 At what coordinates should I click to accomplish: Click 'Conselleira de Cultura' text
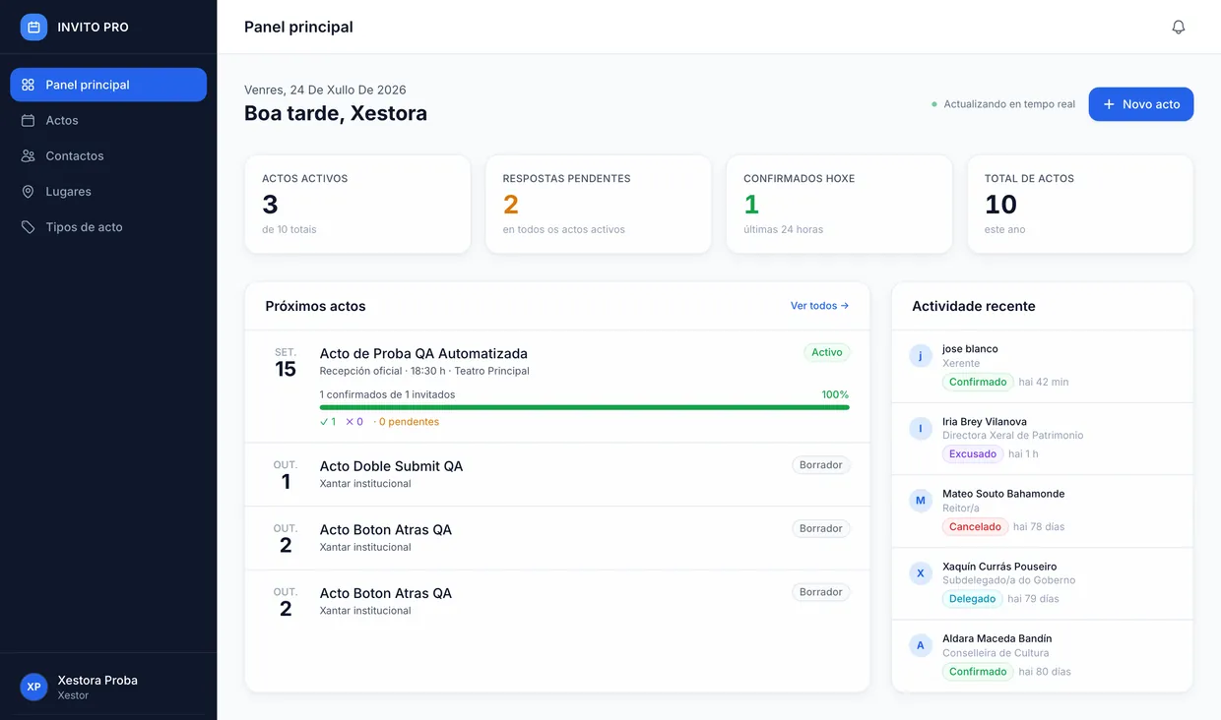coord(996,653)
